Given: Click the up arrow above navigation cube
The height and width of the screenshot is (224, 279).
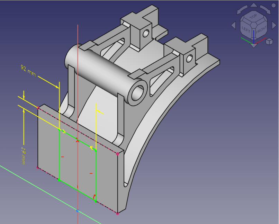Looking at the screenshot, I should 254,5.
